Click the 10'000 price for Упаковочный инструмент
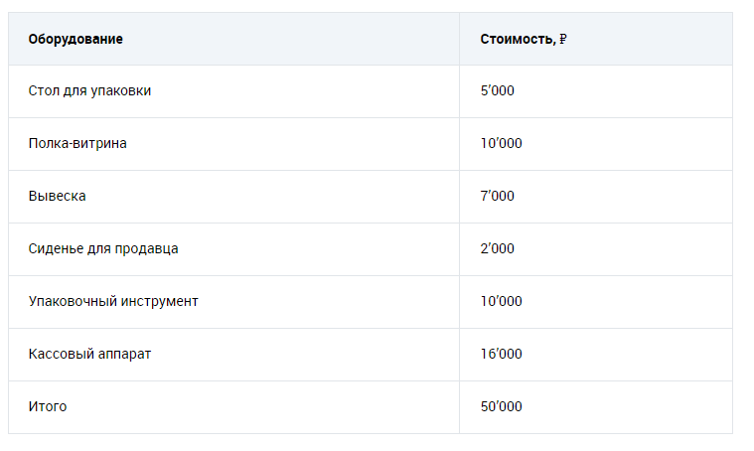The width and height of the screenshot is (754, 451). tap(501, 302)
